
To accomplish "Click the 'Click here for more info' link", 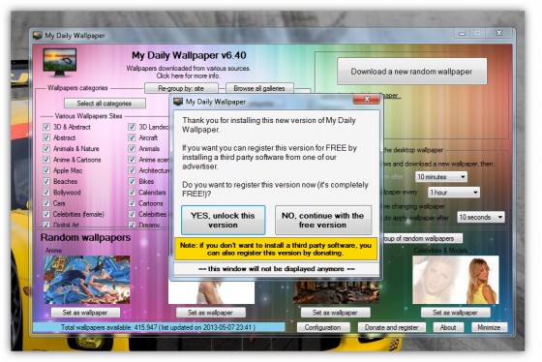I will [188, 75].
